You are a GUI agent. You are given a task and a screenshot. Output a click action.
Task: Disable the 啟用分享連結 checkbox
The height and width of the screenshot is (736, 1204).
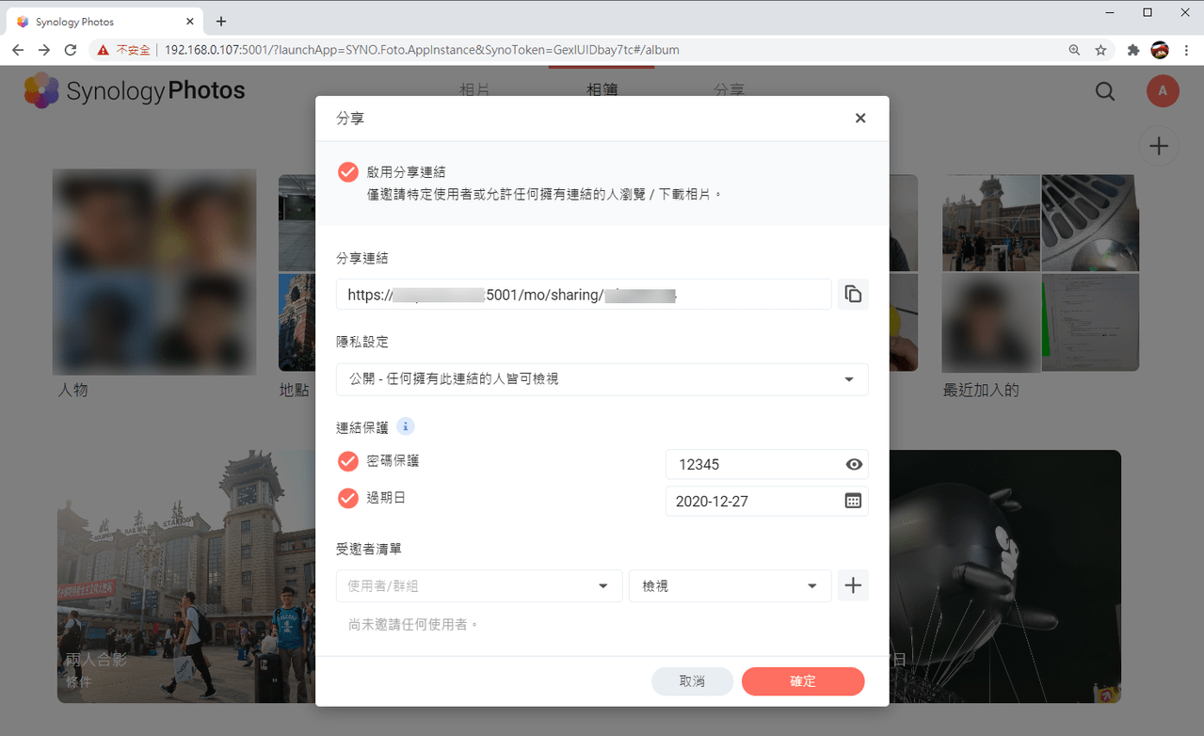[x=348, y=172]
